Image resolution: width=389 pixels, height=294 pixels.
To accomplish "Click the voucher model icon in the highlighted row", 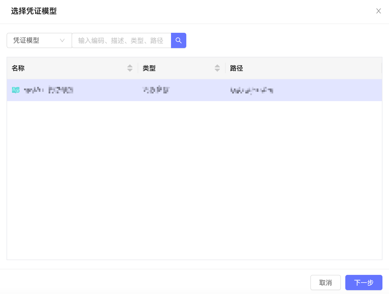I will [16, 90].
